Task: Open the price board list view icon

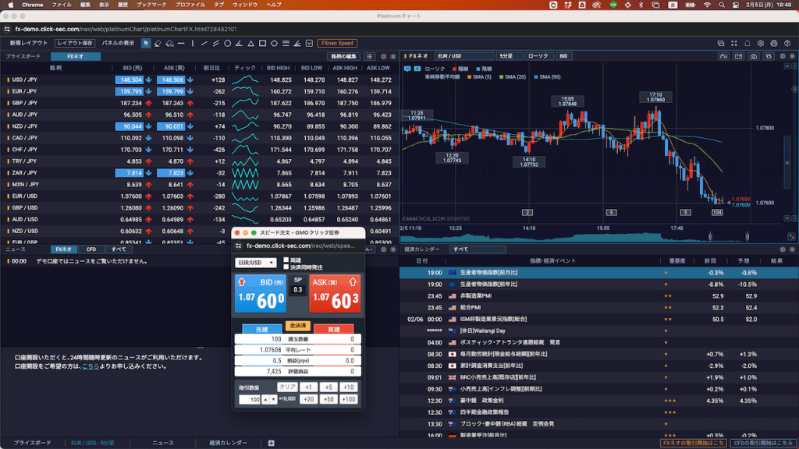Action: click(369, 56)
